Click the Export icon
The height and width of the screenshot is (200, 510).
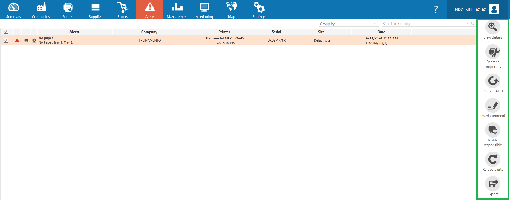point(493,184)
